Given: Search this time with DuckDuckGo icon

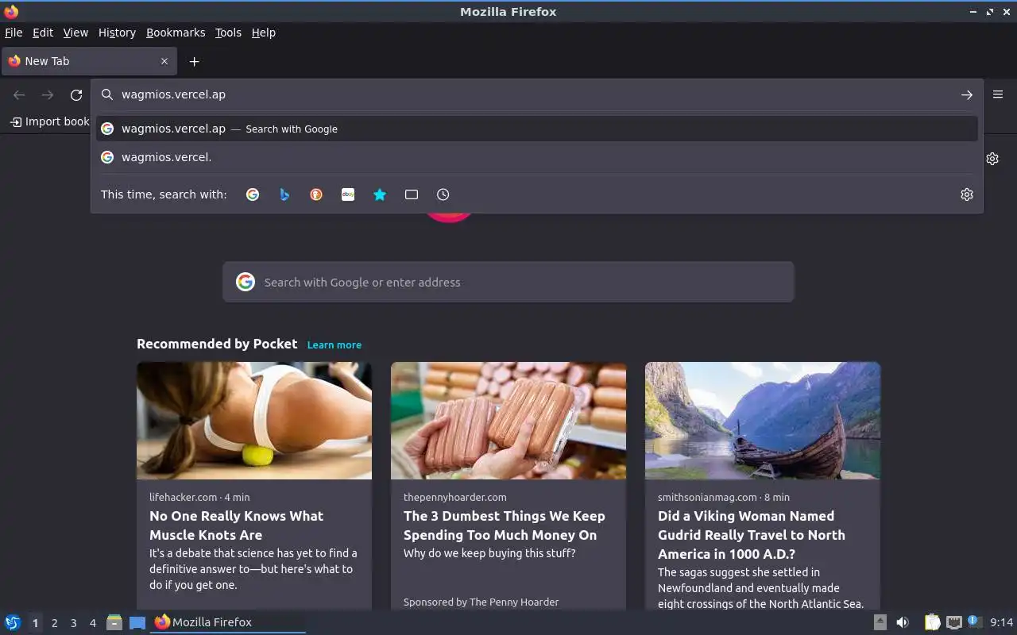Looking at the screenshot, I should pyautogui.click(x=316, y=194).
